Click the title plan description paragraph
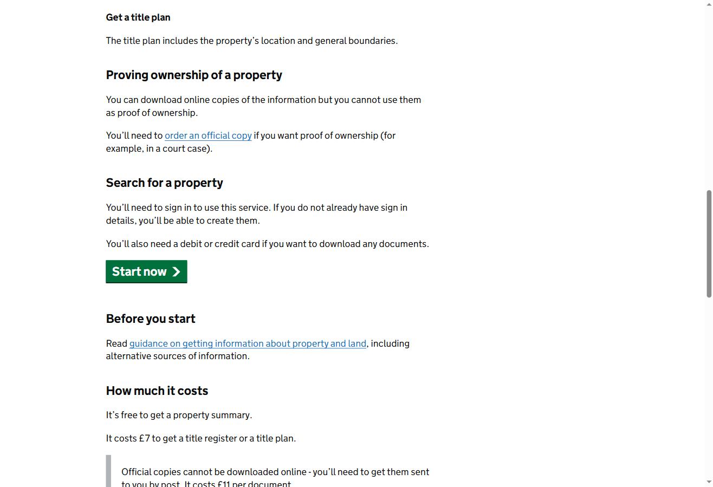Image resolution: width=713 pixels, height=487 pixels. click(x=252, y=41)
